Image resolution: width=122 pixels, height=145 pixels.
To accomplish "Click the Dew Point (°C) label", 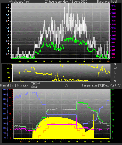I will coord(112,85).
